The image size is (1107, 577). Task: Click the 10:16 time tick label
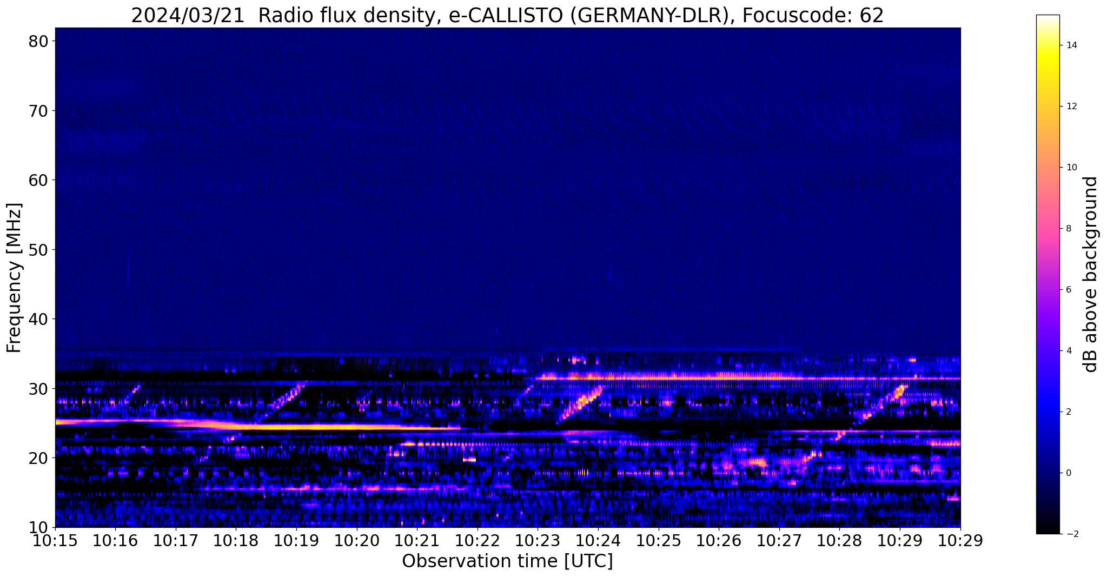point(115,541)
